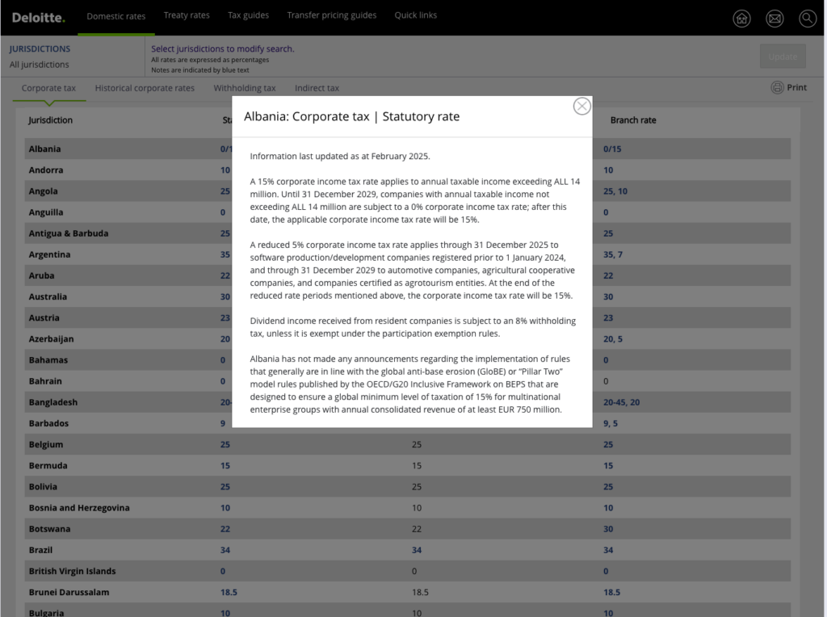
Task: Click Antigua & Barbuda jurisdiction
Action: pos(69,233)
